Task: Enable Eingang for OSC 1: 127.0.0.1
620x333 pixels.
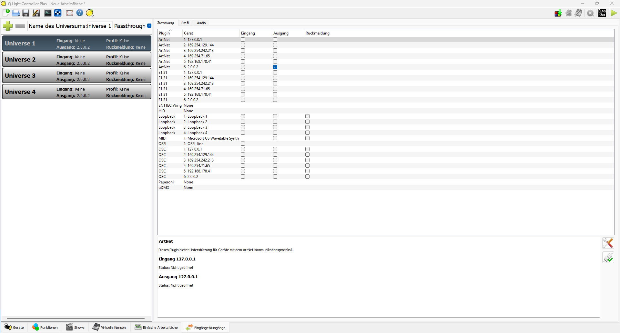Action: coord(243,149)
